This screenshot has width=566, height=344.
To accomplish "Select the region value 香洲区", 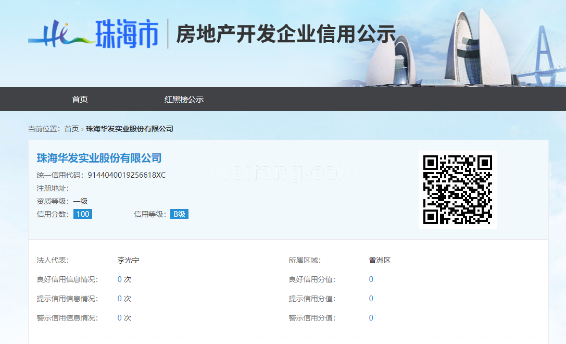I will 380,260.
